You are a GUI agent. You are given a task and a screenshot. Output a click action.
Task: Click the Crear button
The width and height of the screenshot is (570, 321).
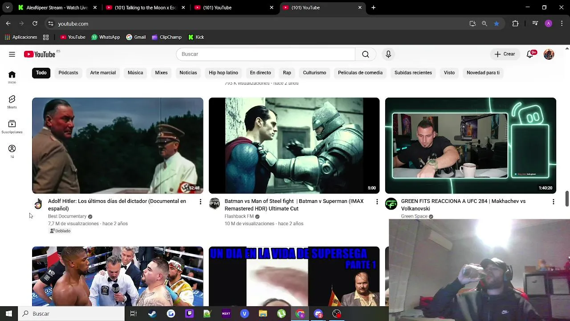pos(505,54)
